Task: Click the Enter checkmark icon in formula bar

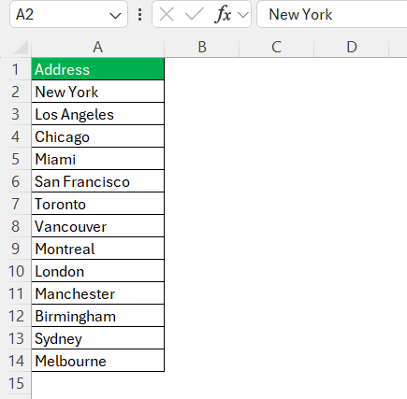Action: 194,14
